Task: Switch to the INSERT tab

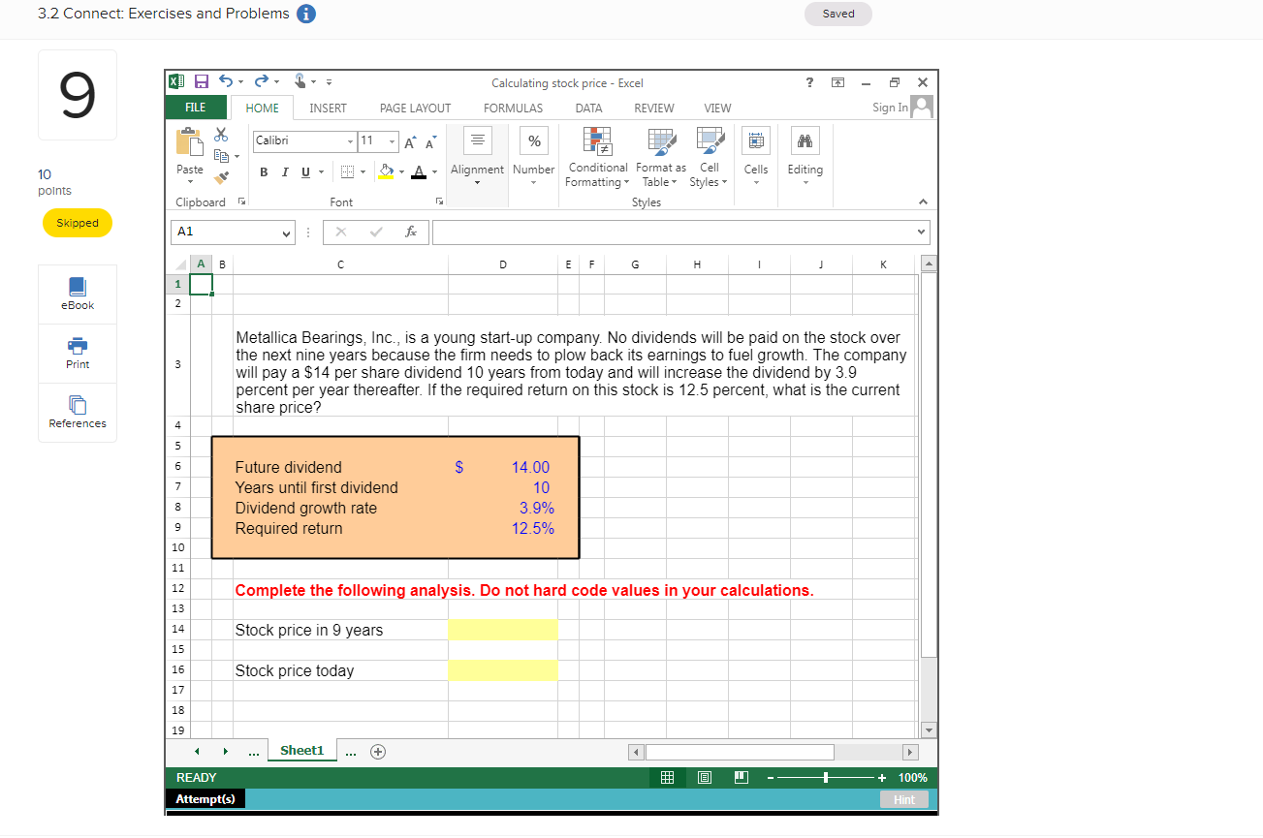Action: [328, 109]
